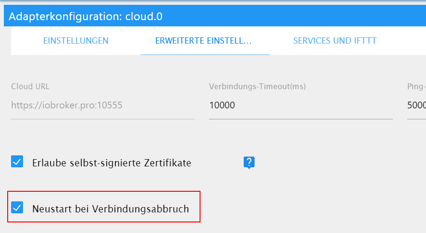The image size is (426, 233).
Task: Click the Verbindungs-Timeout(ms) field label
Action: tap(257, 86)
